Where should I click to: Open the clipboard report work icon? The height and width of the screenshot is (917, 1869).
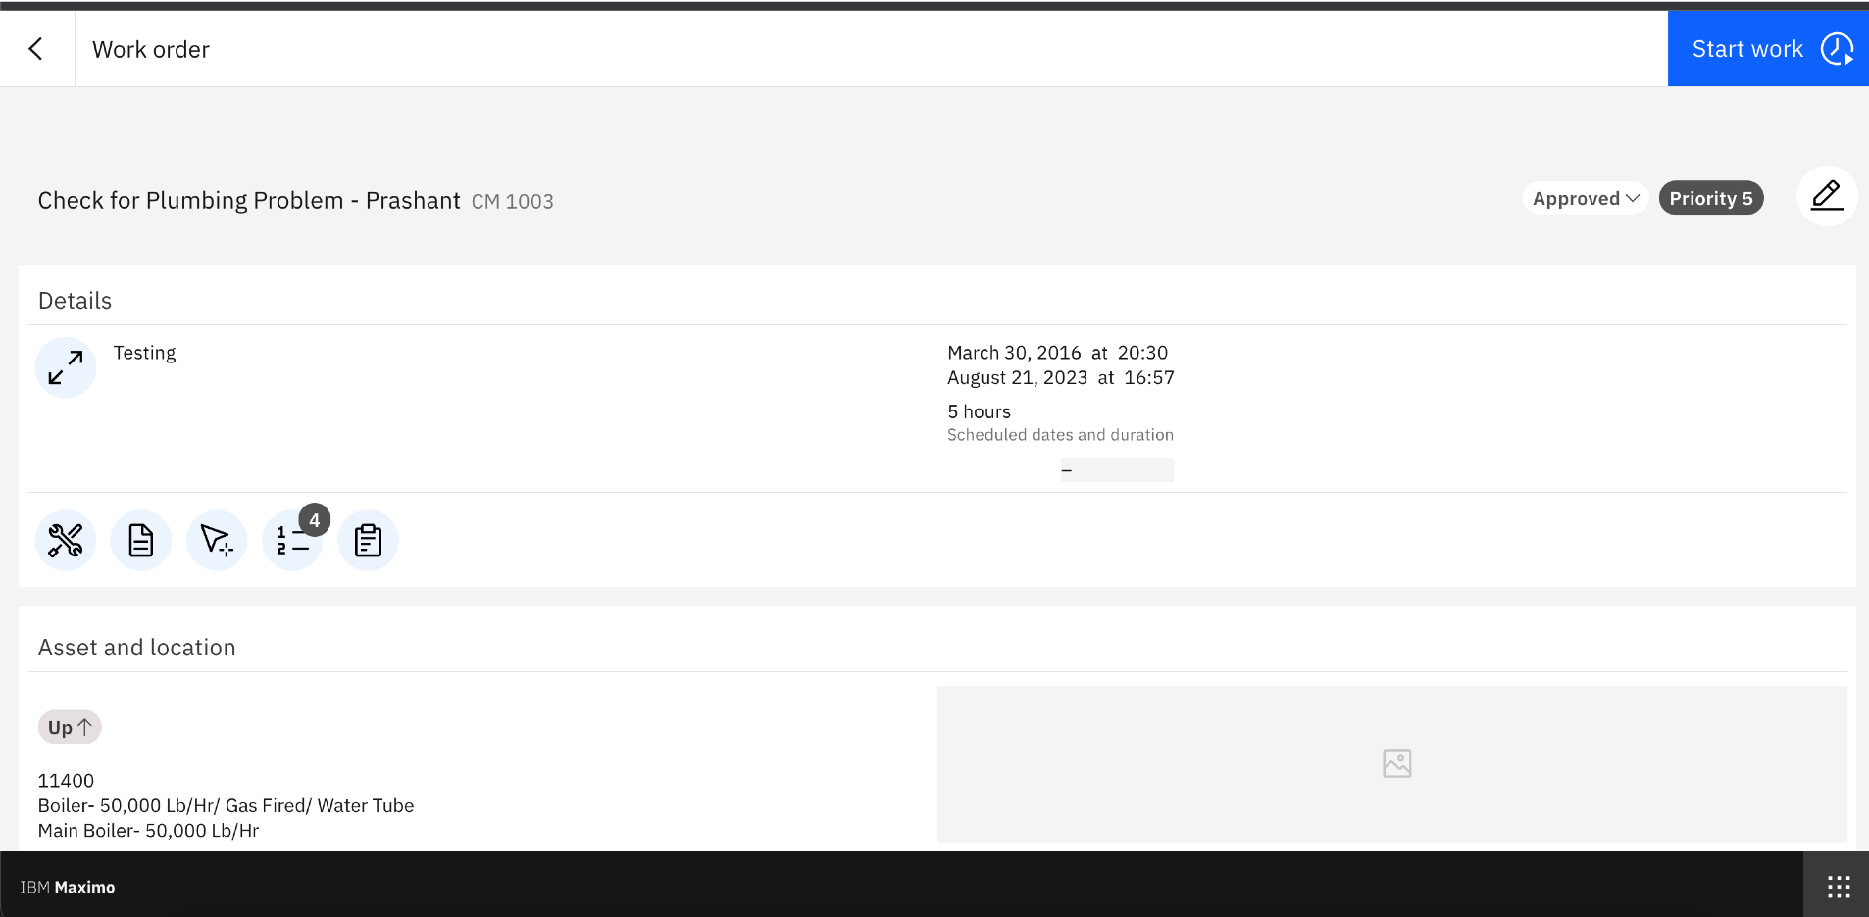coord(368,540)
